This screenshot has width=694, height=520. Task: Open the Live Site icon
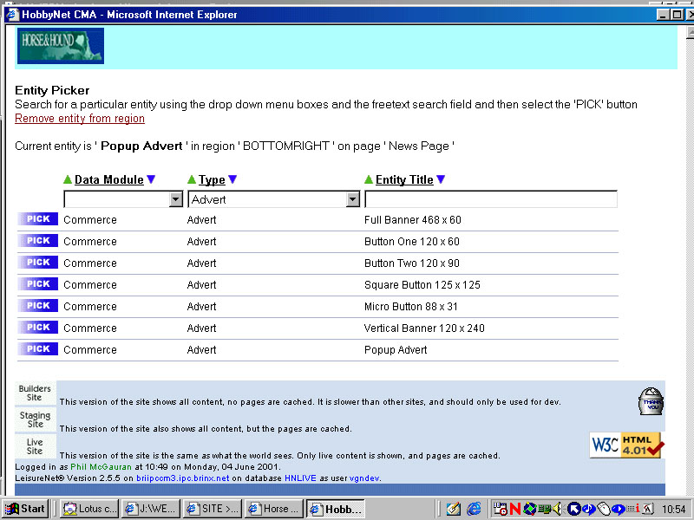[x=35, y=446]
